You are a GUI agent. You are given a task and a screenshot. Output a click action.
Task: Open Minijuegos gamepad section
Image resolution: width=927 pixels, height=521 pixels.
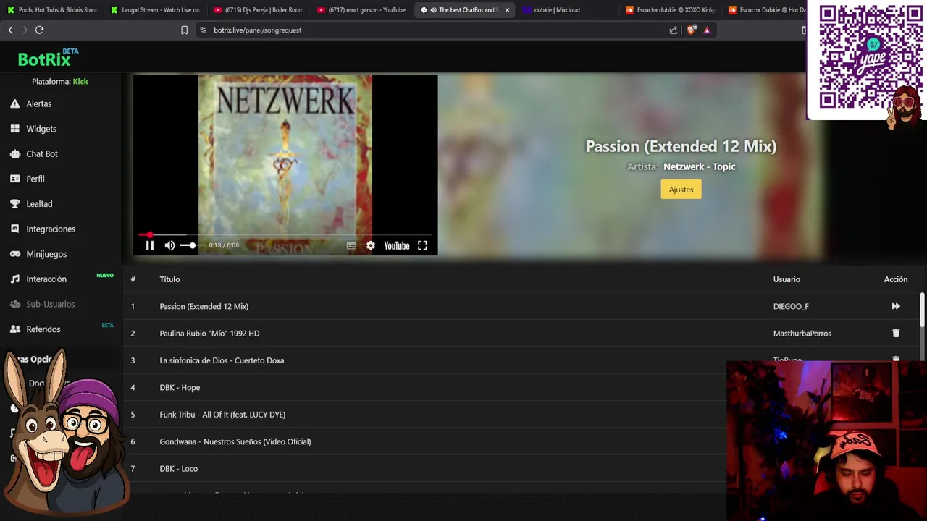pos(46,254)
